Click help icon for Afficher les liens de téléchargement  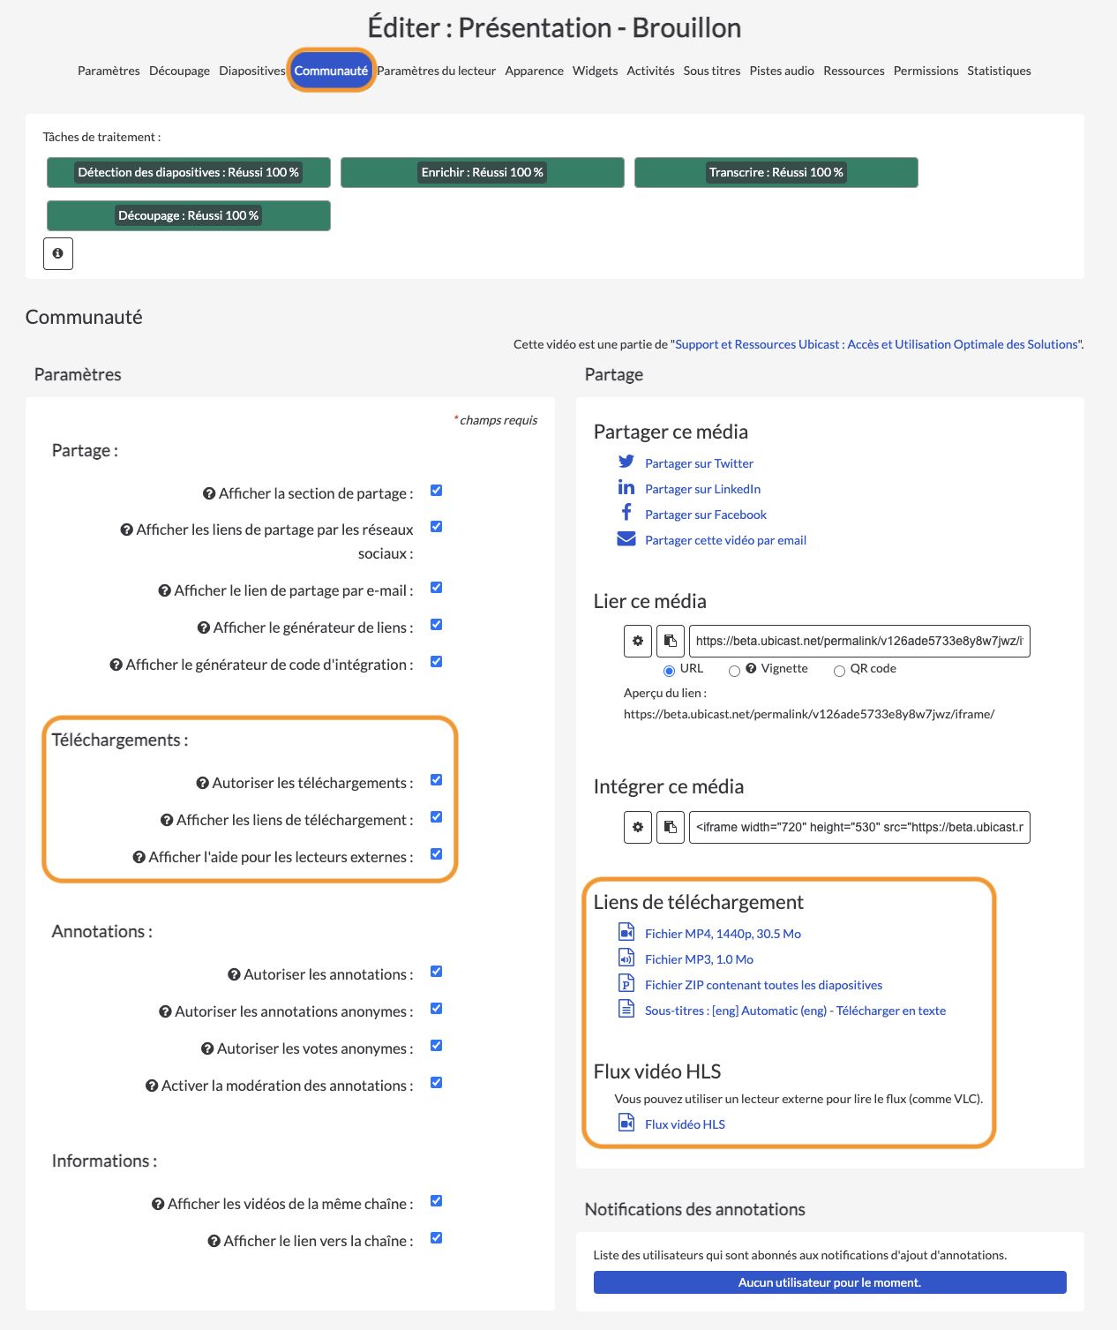pyautogui.click(x=167, y=820)
